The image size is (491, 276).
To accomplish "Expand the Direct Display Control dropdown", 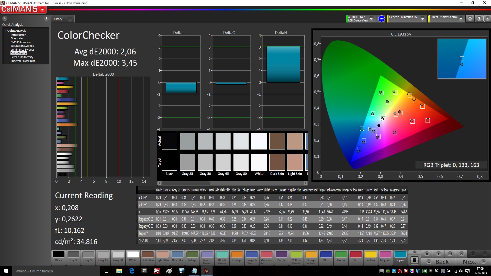I will coord(461,19).
